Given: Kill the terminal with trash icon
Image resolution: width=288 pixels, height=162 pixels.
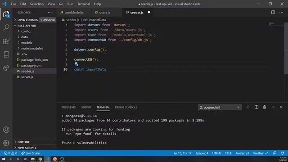Looking at the screenshot, I should [x=265, y=107].
